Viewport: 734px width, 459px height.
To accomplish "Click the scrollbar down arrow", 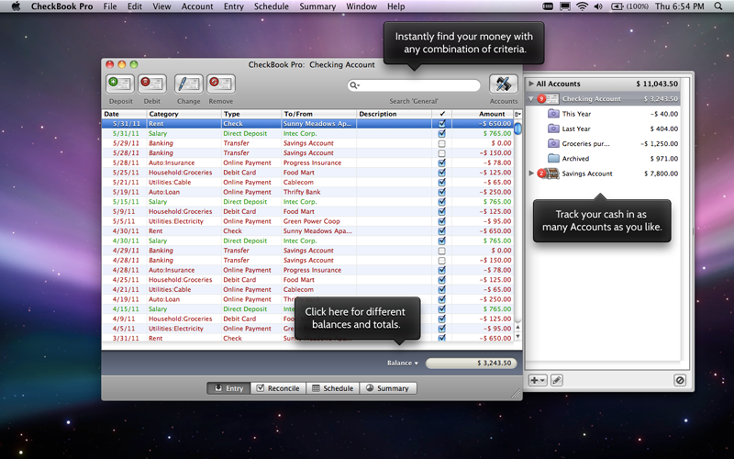I will coord(517,336).
